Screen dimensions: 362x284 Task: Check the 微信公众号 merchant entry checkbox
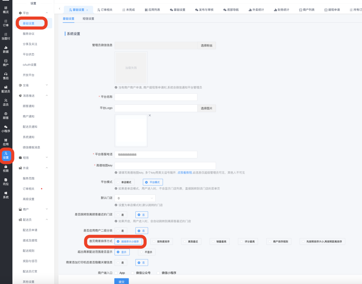pyautogui.click(x=133, y=273)
